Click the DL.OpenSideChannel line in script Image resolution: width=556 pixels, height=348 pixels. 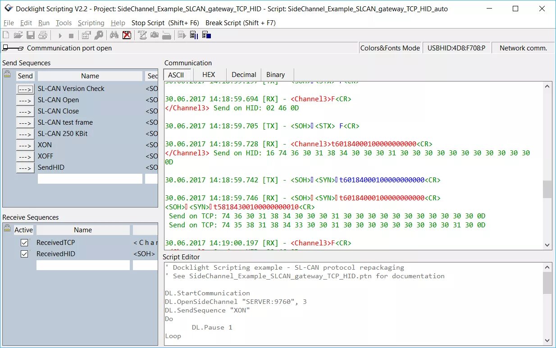click(236, 302)
